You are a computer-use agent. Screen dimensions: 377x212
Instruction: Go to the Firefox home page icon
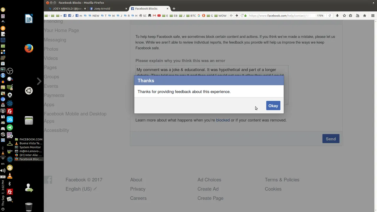coord(365,16)
